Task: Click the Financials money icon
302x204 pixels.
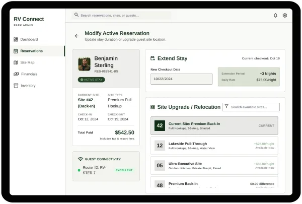Action: click(x=16, y=74)
